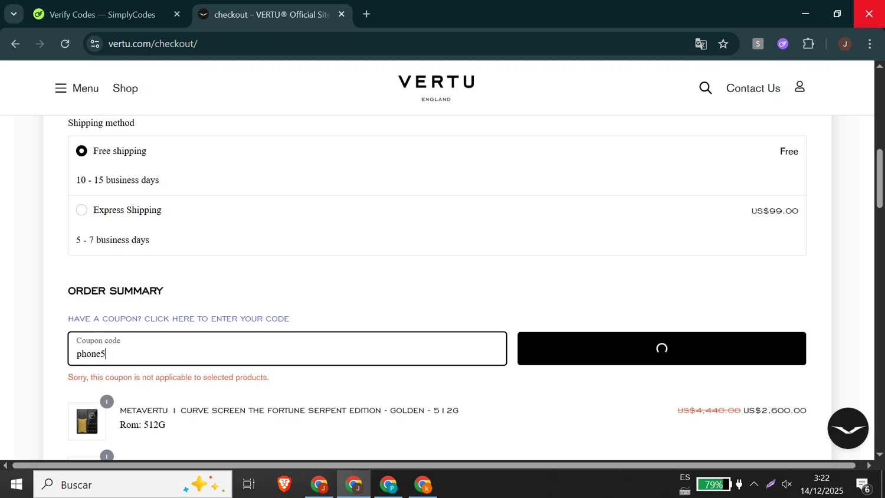Viewport: 885px width, 498px height.
Task: Open the fourth Chrome taskbar icon
Action: pyautogui.click(x=424, y=484)
